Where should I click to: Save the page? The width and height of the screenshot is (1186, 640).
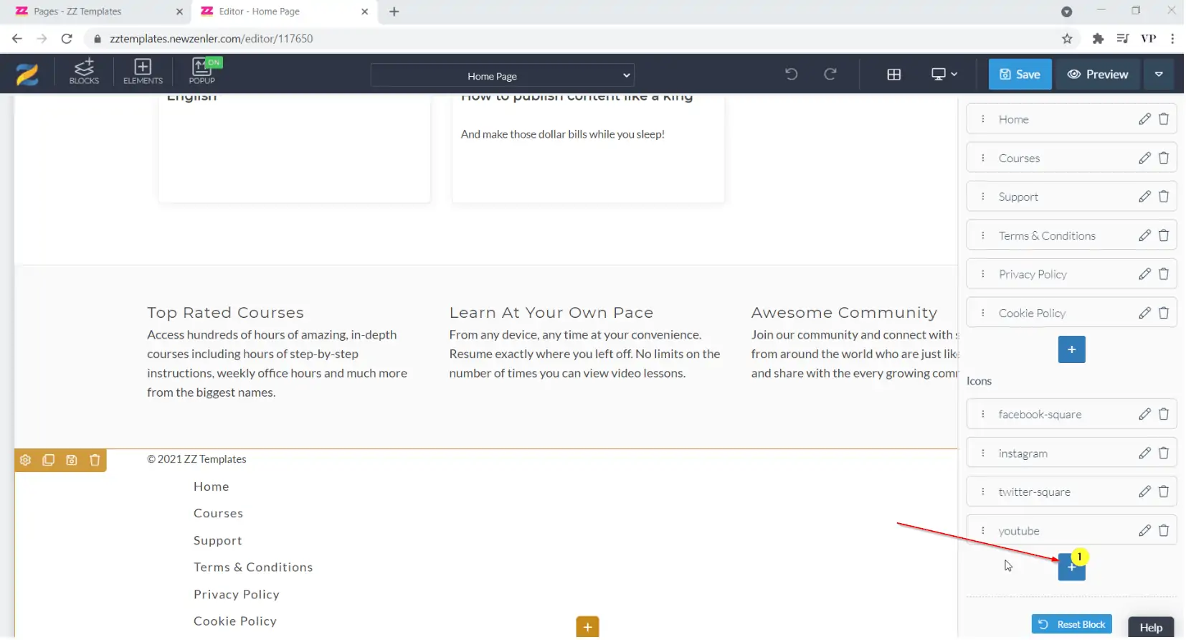[1019, 75]
